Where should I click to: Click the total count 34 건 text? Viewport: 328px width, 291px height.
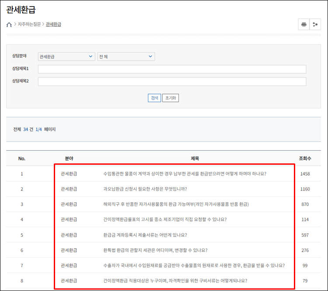click(x=28, y=129)
